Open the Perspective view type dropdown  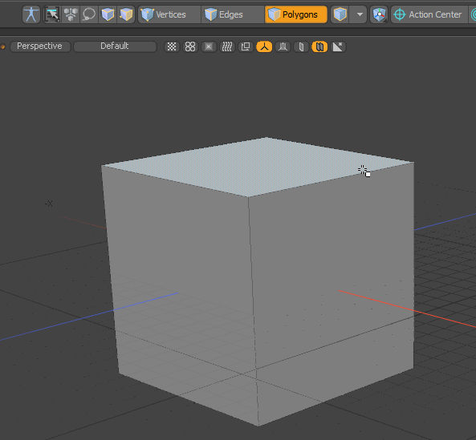(x=40, y=46)
